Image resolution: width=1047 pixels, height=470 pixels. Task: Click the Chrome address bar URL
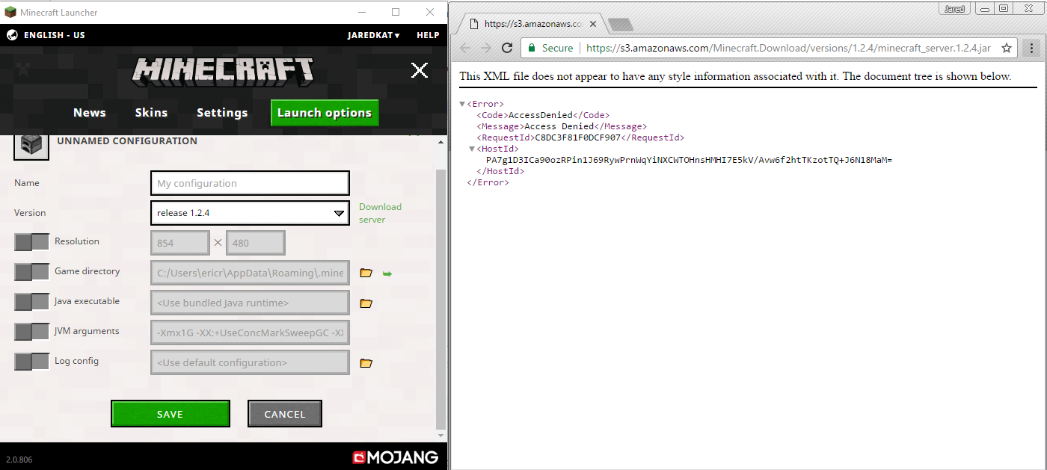[x=788, y=48]
